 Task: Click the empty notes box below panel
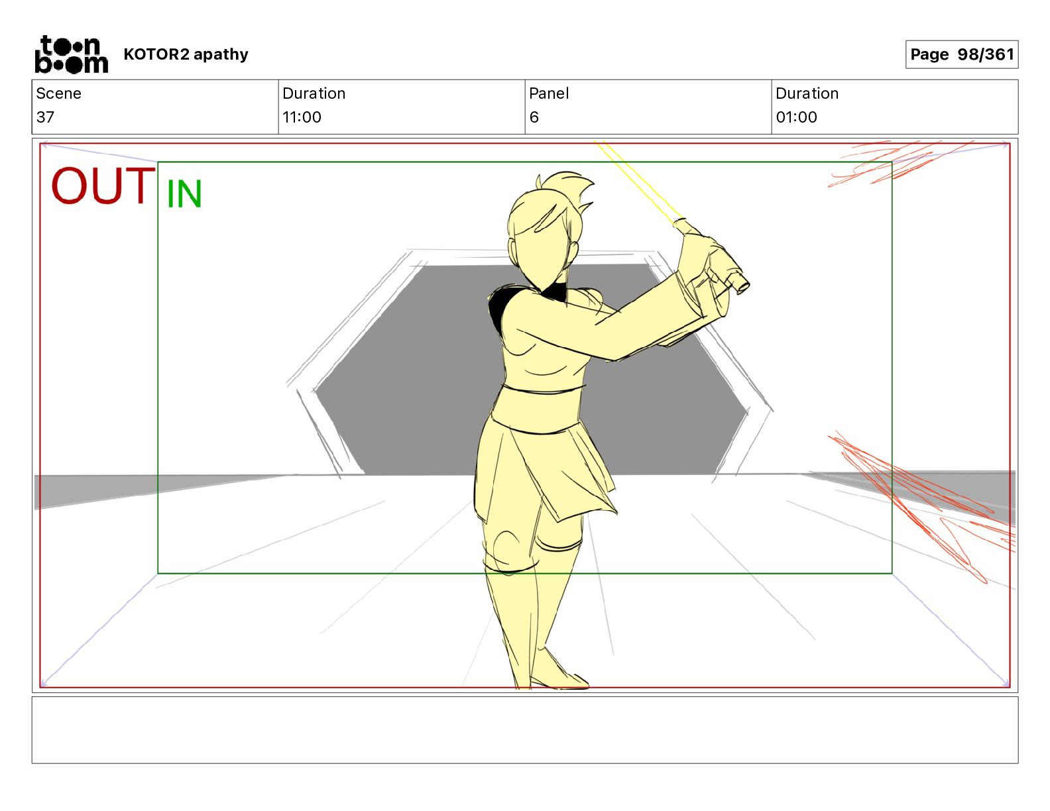(525, 730)
